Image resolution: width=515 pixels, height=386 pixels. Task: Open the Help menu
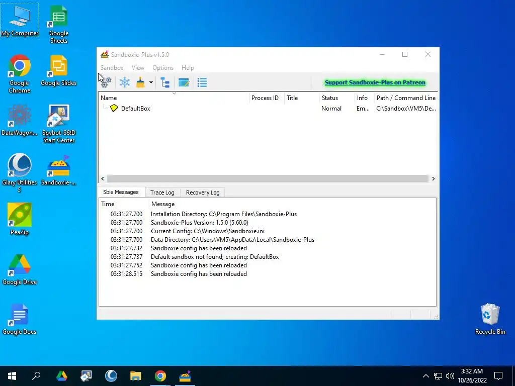pyautogui.click(x=188, y=68)
